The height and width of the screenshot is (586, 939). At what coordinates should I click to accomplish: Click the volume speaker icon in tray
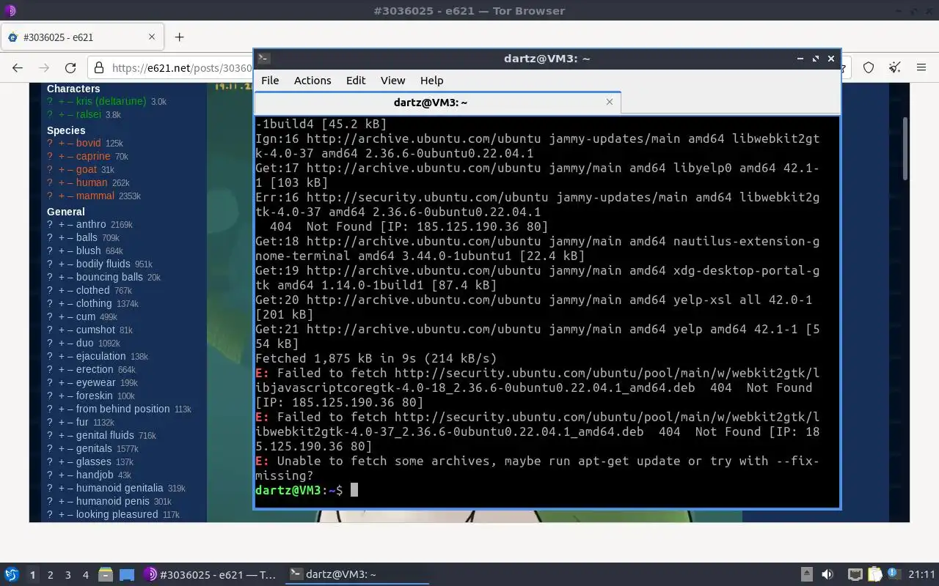[827, 574]
